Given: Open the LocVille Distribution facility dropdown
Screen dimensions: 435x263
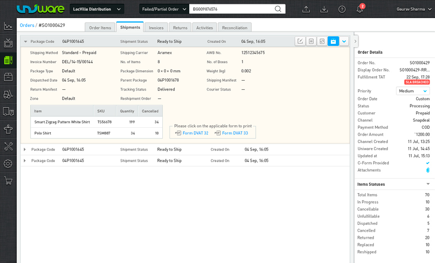Looking at the screenshot, I should [x=97, y=9].
